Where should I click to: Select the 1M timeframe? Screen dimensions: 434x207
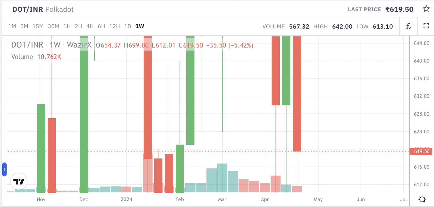click(x=12, y=26)
